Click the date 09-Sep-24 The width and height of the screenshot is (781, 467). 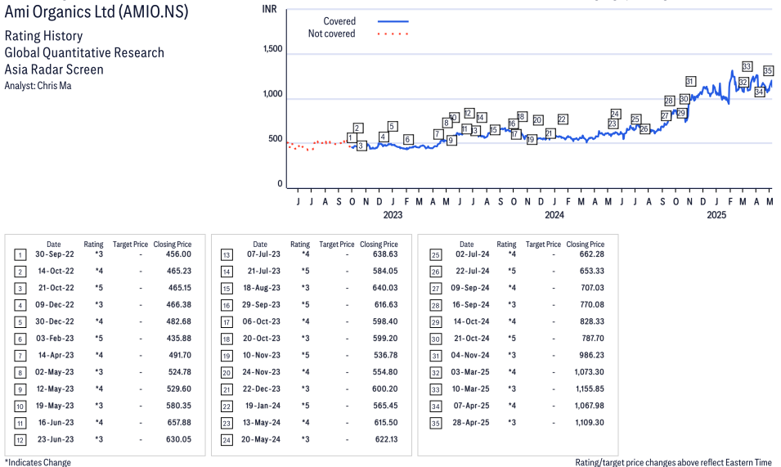click(x=470, y=288)
